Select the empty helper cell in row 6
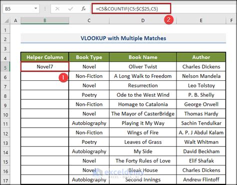 pos(45,76)
